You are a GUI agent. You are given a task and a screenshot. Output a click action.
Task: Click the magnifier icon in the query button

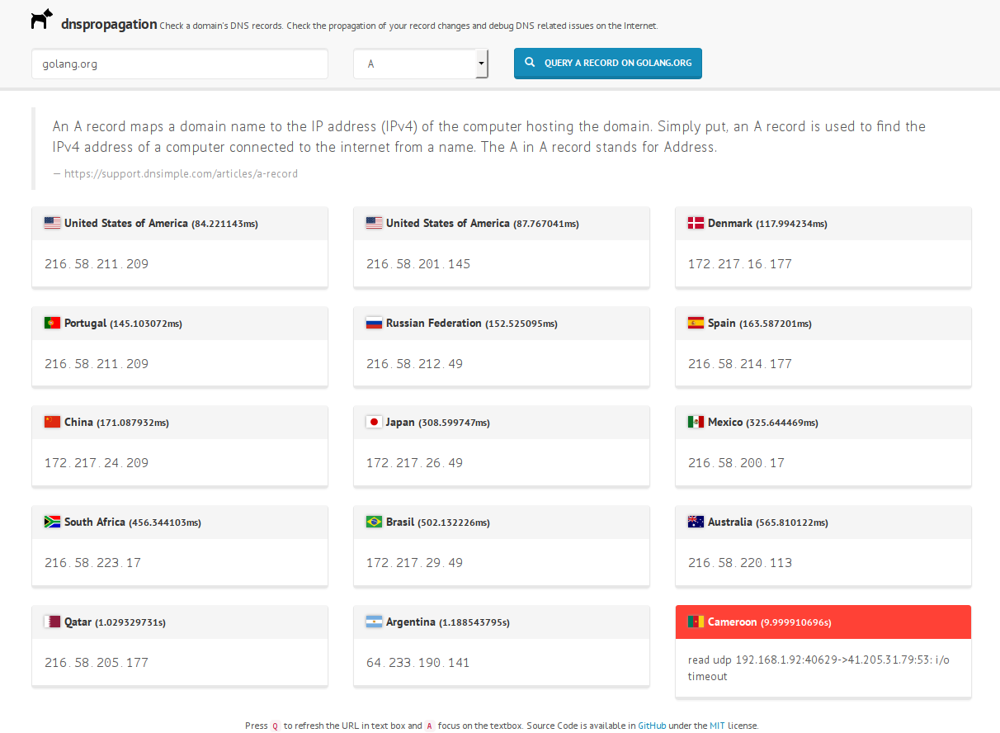point(529,63)
